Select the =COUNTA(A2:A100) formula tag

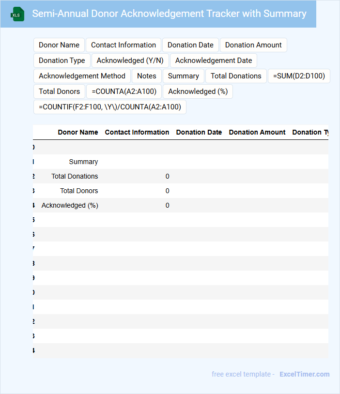coord(124,91)
